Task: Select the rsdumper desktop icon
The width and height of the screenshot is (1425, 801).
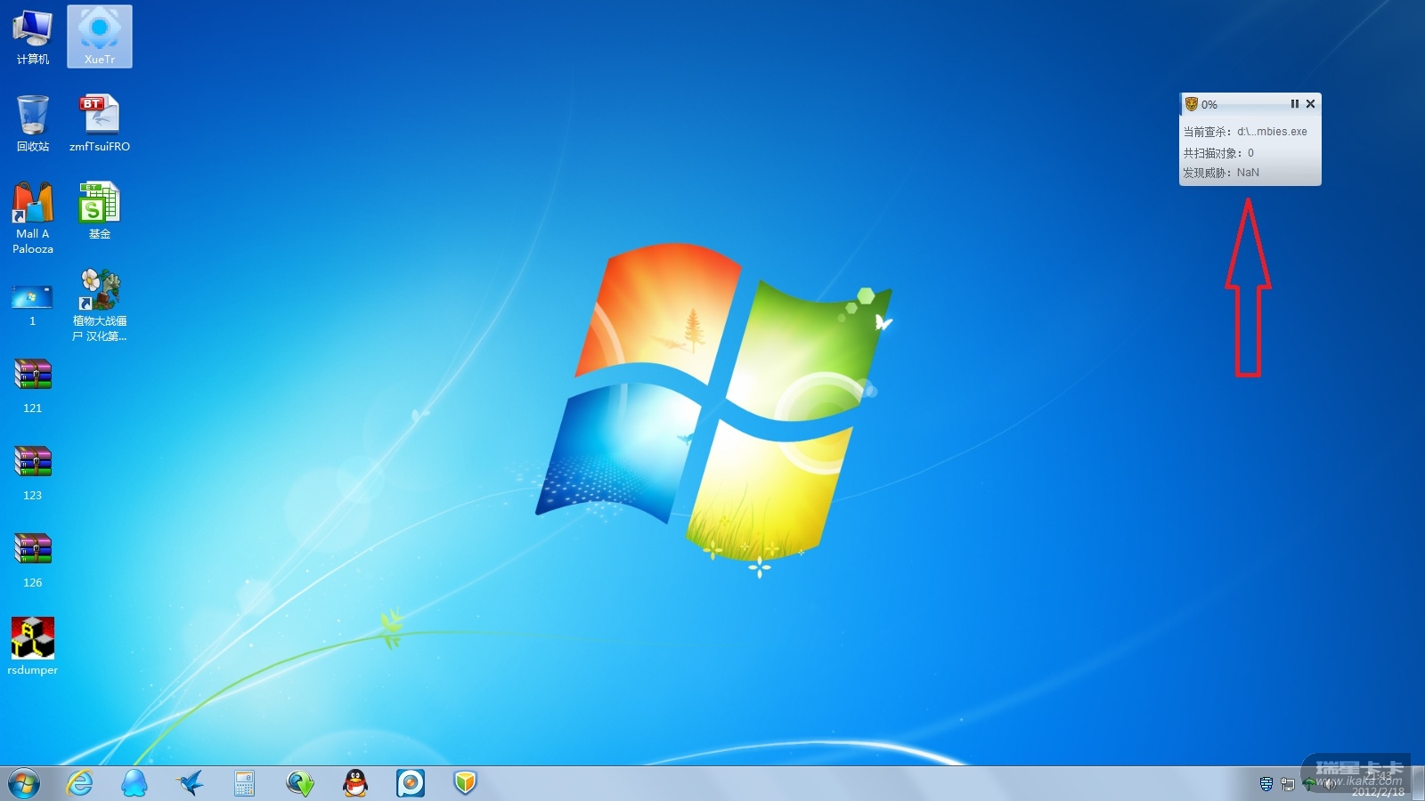Action: [33, 647]
